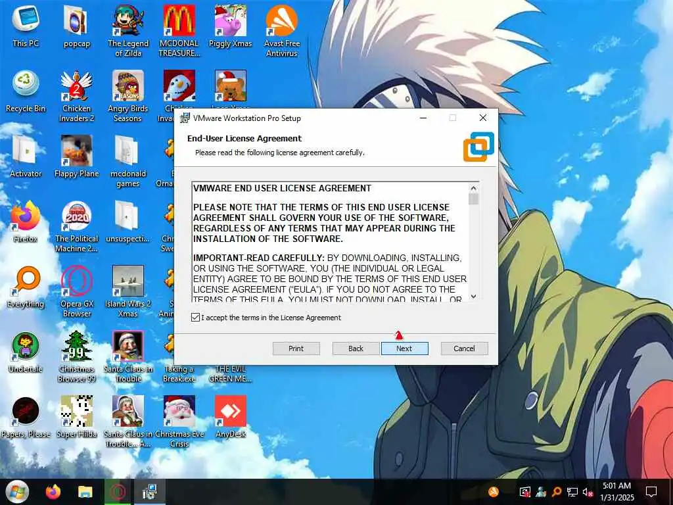Select Christmas Browser 99 icon

[x=77, y=357]
